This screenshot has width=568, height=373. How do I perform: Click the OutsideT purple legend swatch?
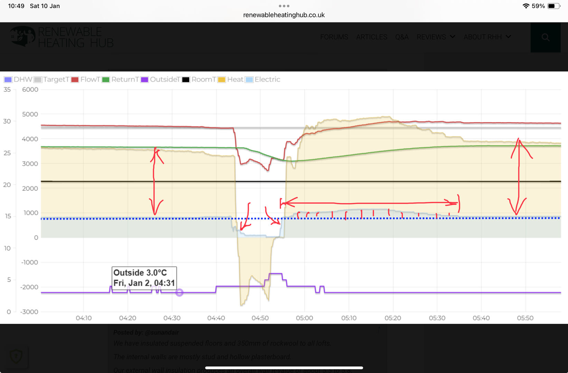coord(145,80)
